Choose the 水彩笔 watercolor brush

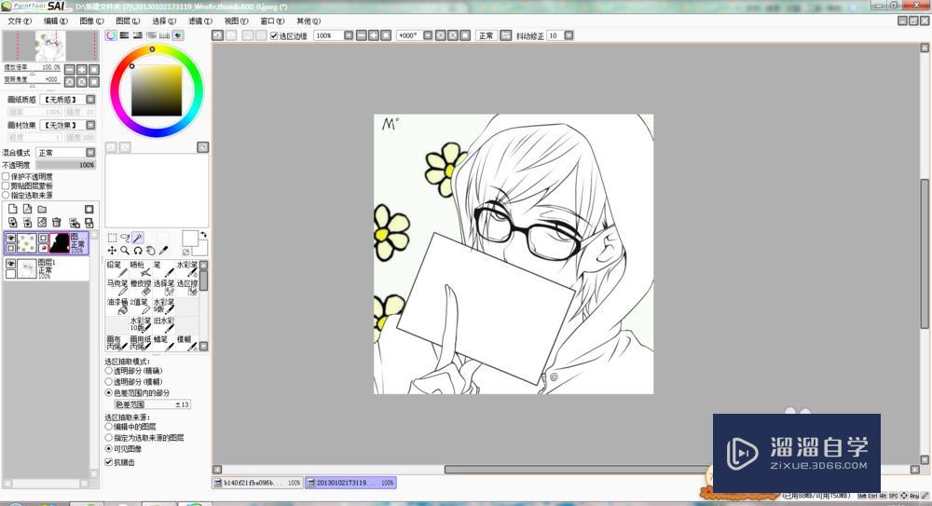186,268
